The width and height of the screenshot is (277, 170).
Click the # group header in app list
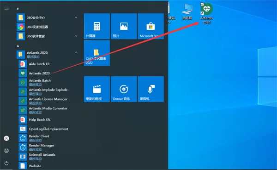pos(18,9)
